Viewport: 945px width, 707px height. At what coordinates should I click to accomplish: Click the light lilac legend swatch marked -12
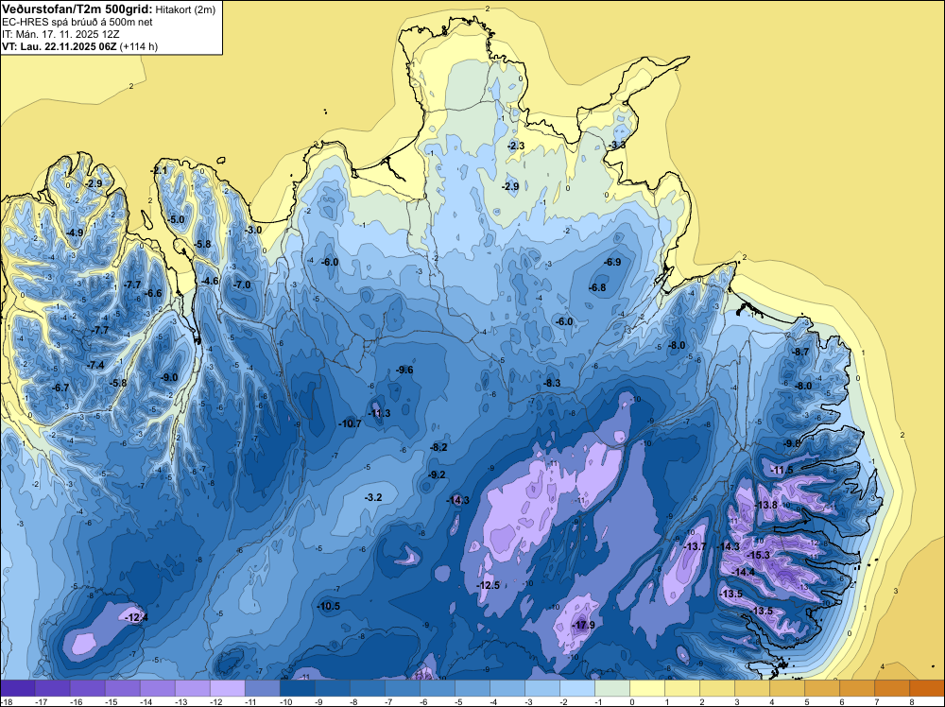(x=227, y=688)
